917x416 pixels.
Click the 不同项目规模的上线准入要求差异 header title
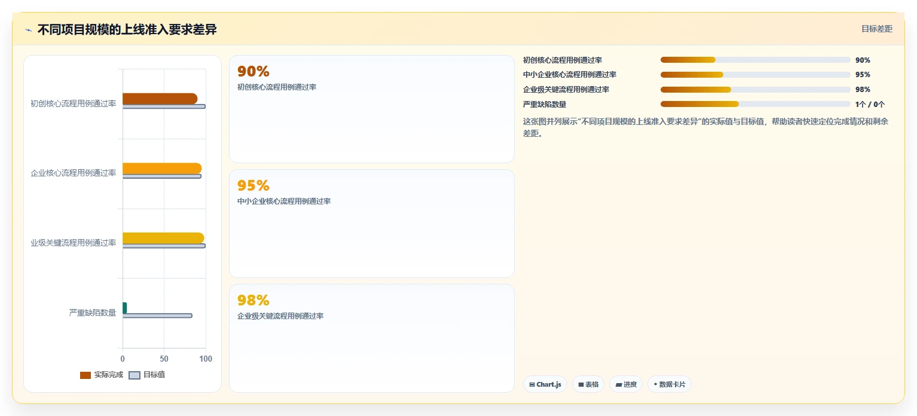coord(127,30)
